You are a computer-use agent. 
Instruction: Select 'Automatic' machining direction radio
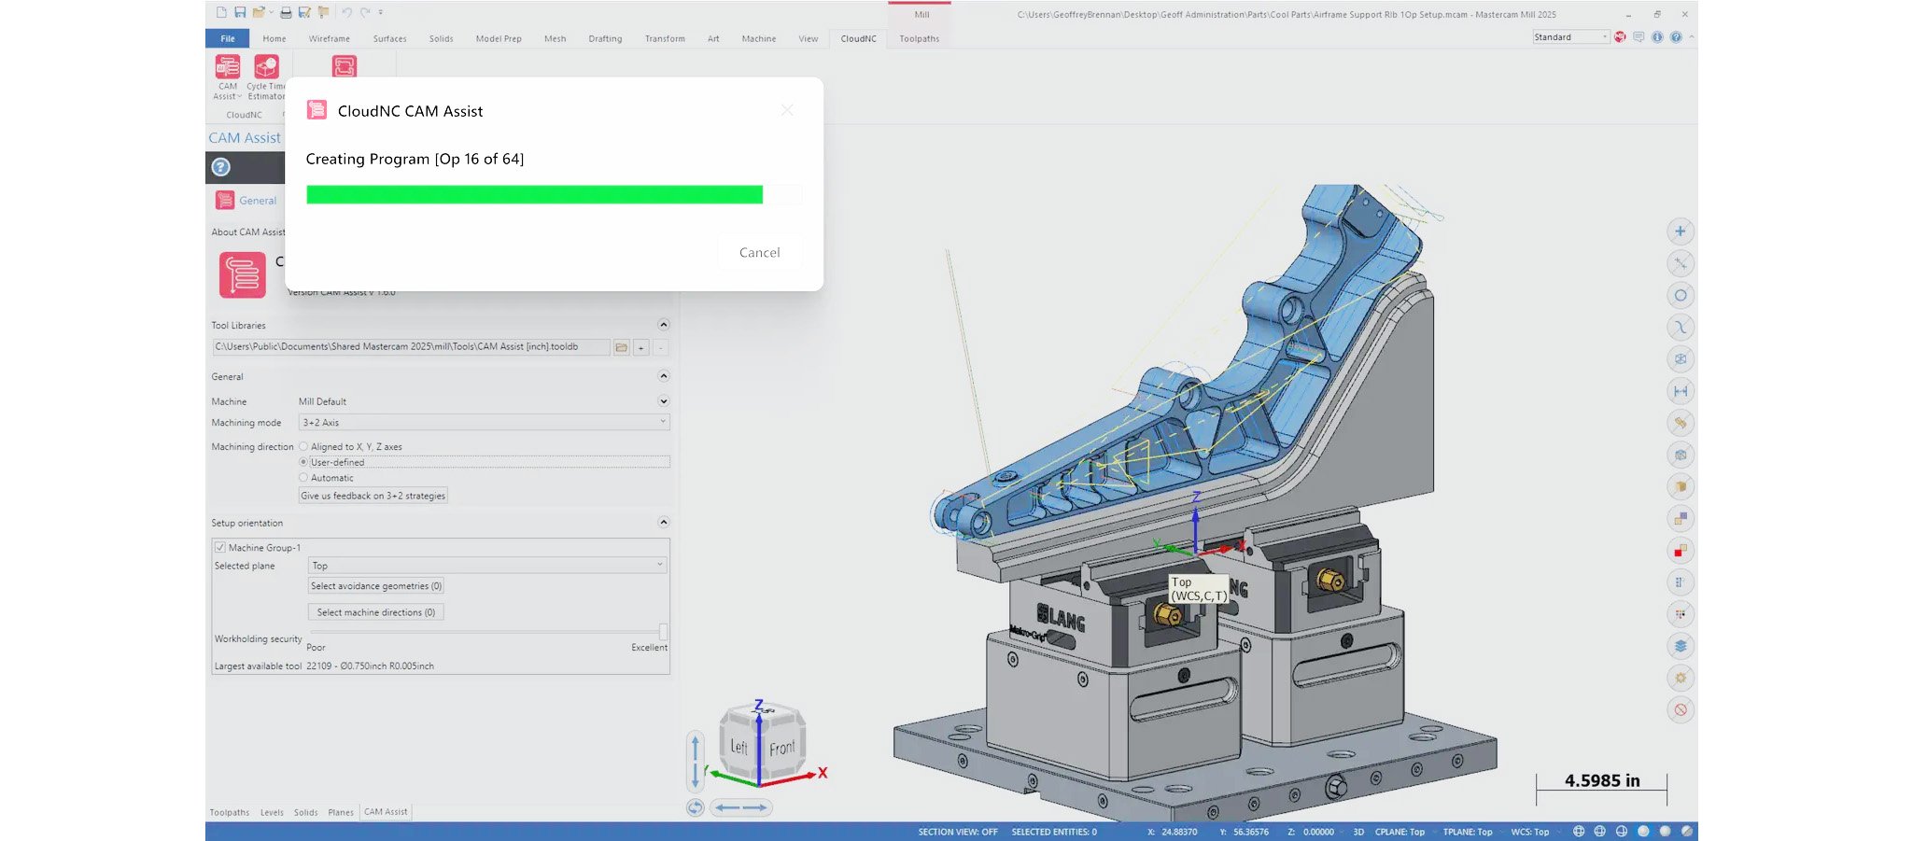click(x=303, y=478)
